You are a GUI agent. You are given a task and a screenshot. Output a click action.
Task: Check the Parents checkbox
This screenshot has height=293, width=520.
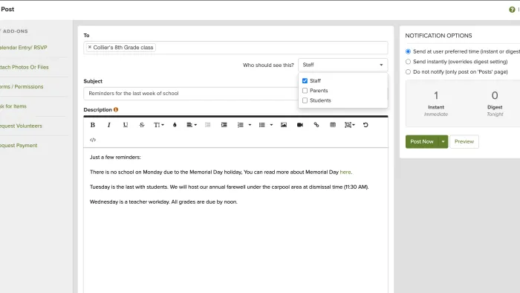click(305, 91)
